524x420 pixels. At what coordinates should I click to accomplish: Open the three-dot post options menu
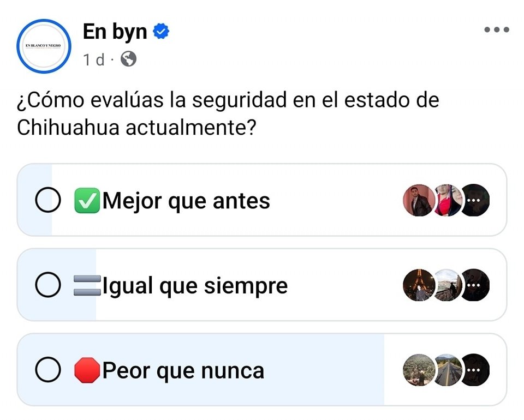(497, 30)
